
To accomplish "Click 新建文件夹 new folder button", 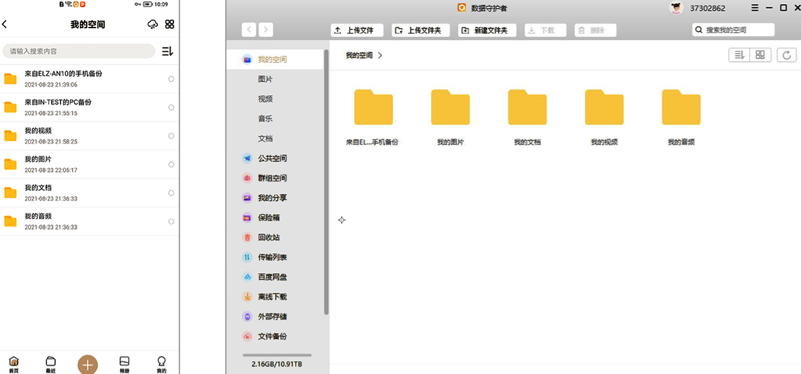I will pos(487,30).
